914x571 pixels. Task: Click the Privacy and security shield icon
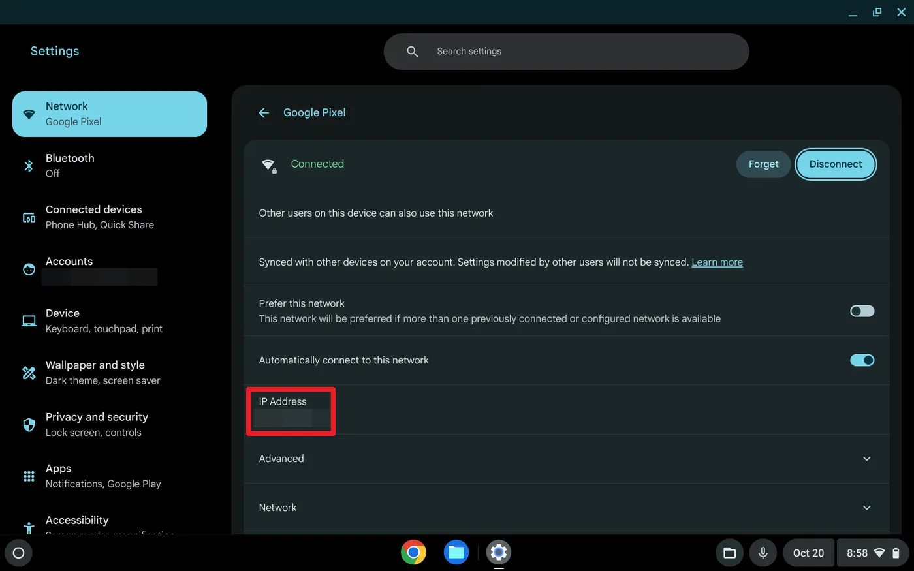tap(29, 425)
